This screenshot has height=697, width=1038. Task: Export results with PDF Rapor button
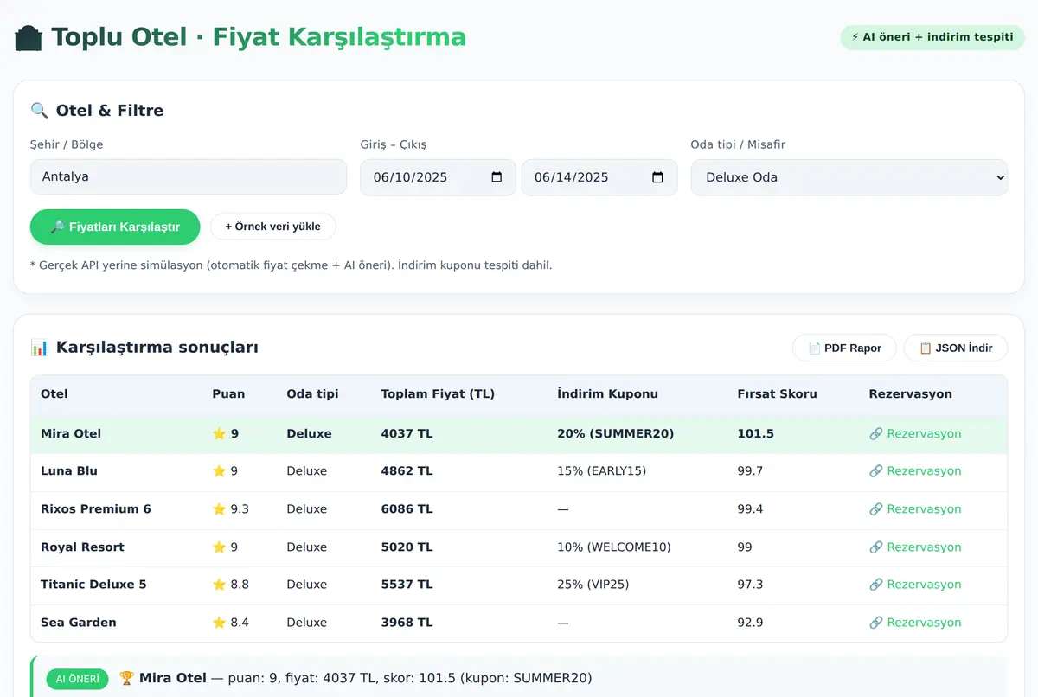tap(844, 348)
